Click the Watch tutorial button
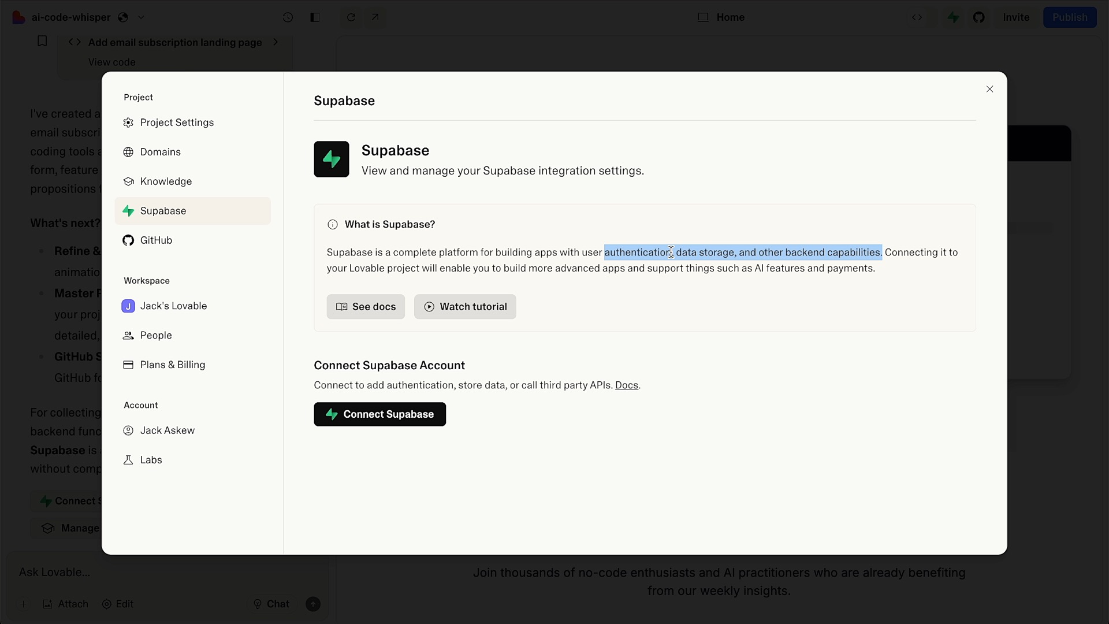 pos(465,307)
